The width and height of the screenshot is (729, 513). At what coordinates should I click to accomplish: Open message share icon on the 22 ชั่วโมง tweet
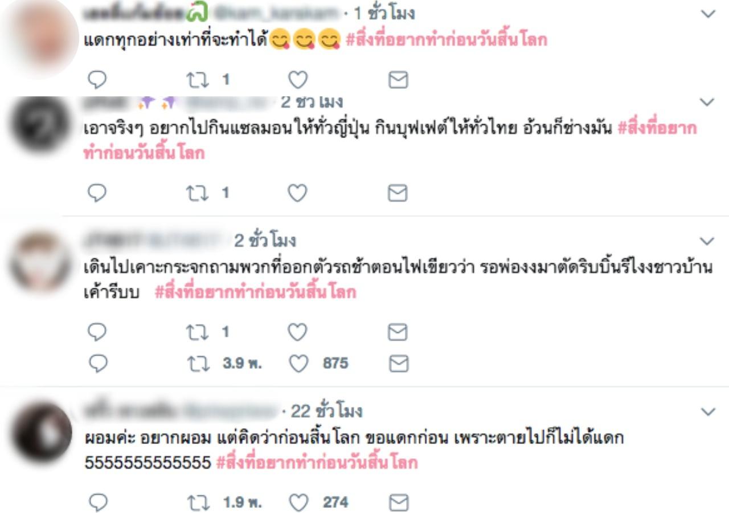pyautogui.click(x=398, y=502)
